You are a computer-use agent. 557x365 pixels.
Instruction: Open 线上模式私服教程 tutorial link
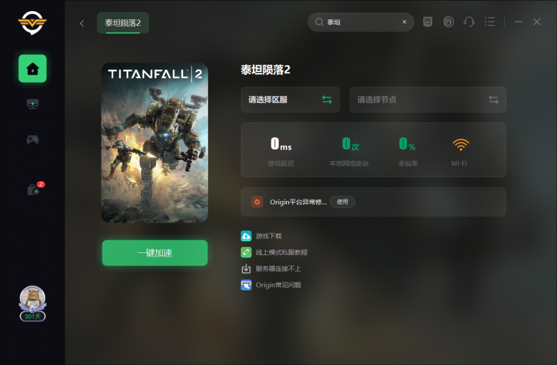pos(281,252)
